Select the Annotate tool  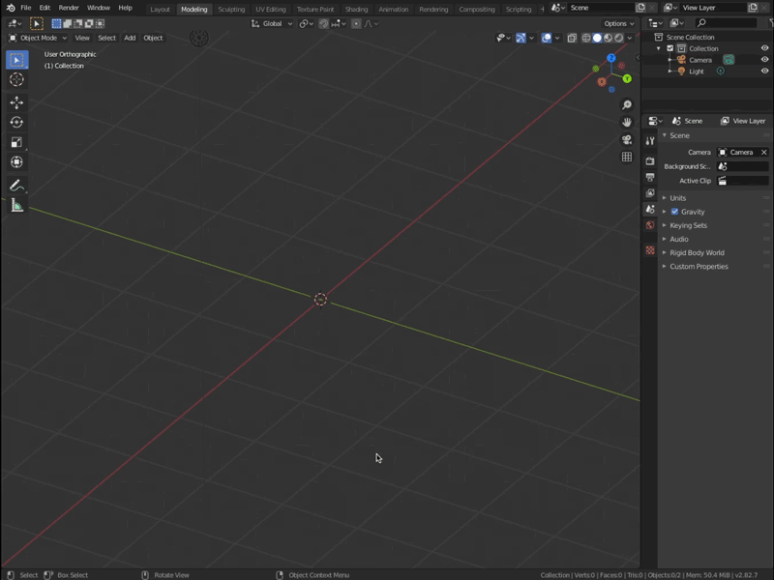[16, 186]
